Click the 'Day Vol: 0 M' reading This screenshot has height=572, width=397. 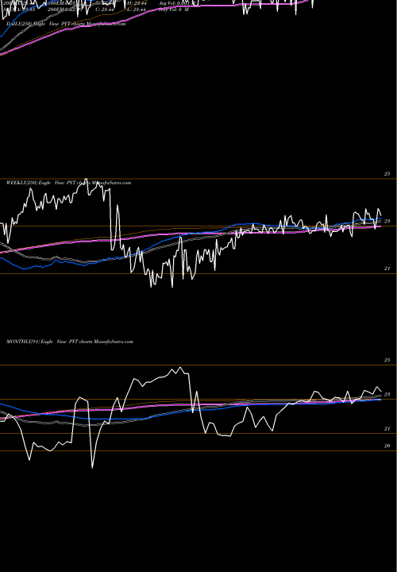pyautogui.click(x=174, y=10)
